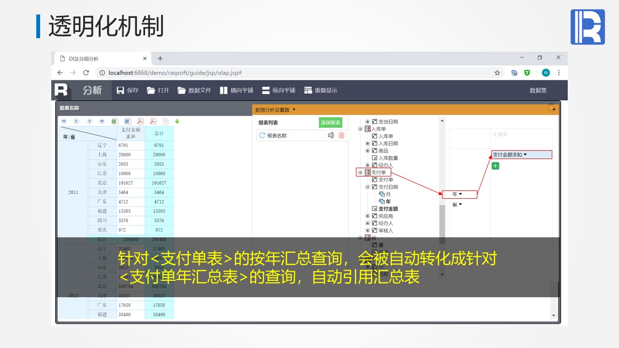
Task: Expand the 数据分析设置器 panel arrow
Action: (x=295, y=110)
